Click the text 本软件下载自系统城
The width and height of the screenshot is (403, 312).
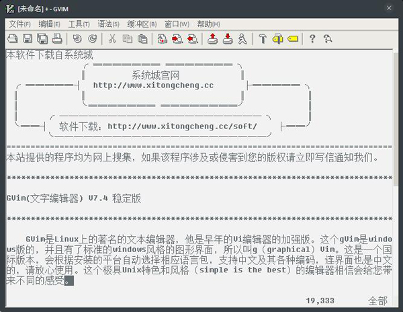[x=50, y=54]
